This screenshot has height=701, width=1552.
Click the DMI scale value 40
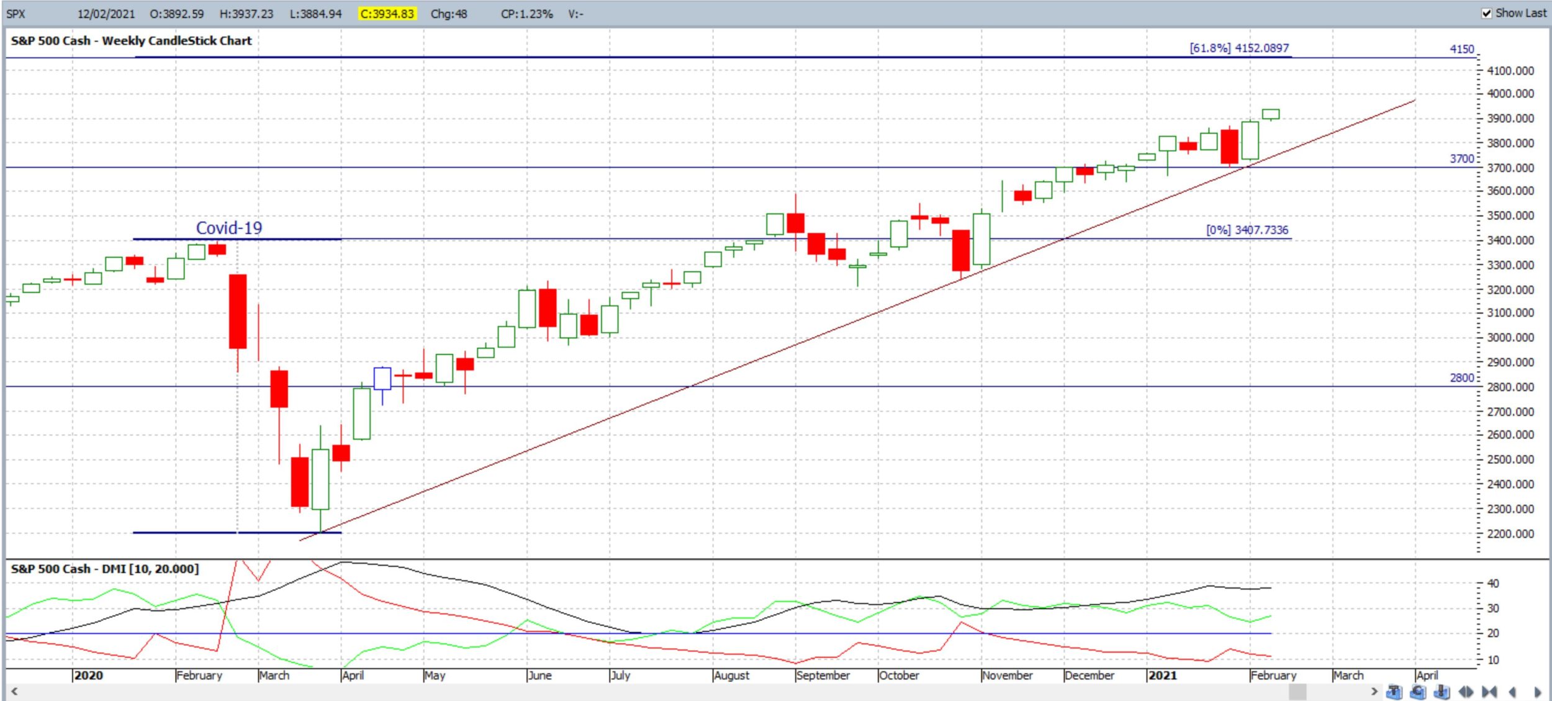pos(1492,584)
